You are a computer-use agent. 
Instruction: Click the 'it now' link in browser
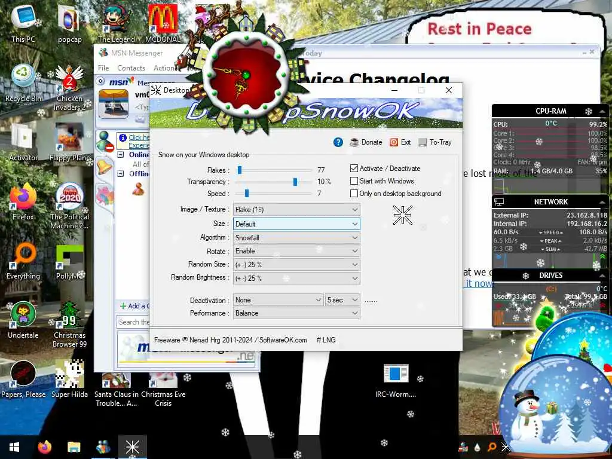pos(479,283)
